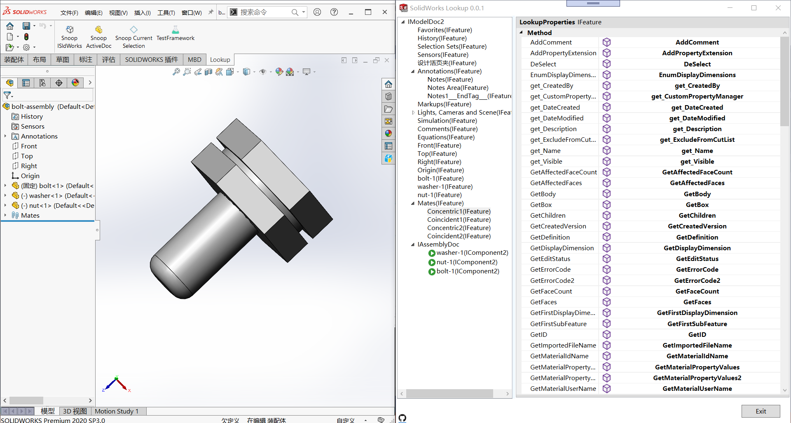Click the GitHub icon in Lookup window

click(x=403, y=418)
